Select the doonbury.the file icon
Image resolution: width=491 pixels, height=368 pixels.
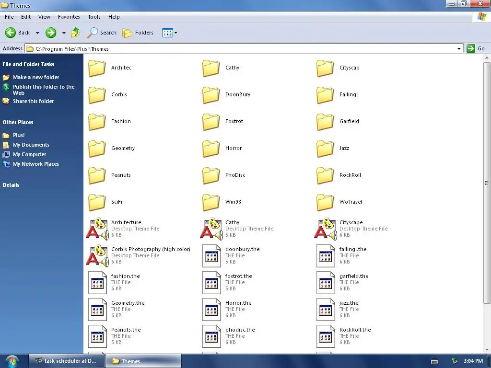coord(211,256)
